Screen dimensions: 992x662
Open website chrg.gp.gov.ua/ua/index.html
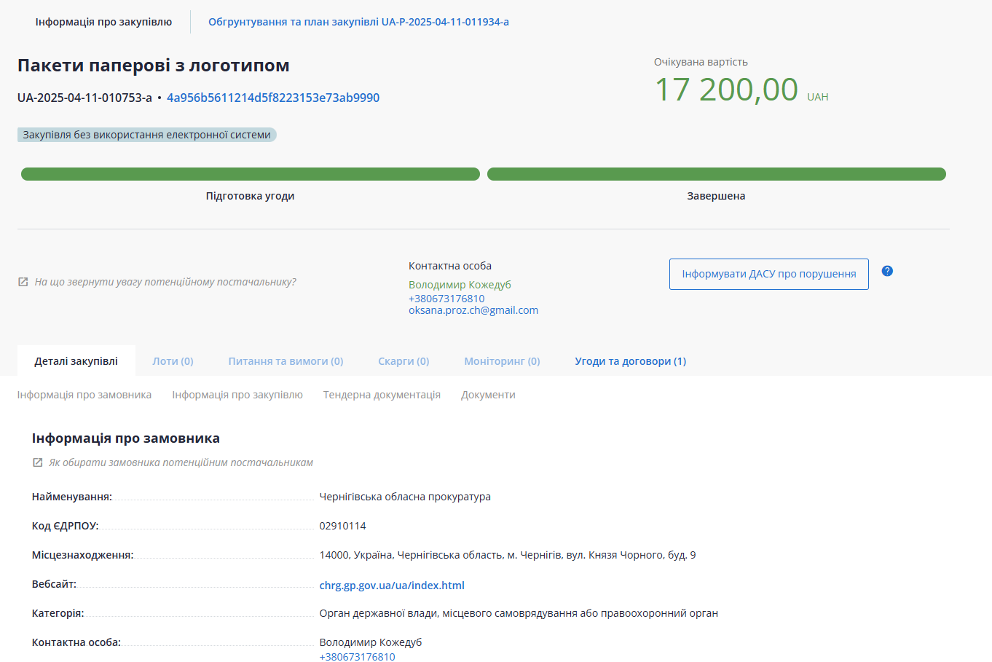[392, 586]
